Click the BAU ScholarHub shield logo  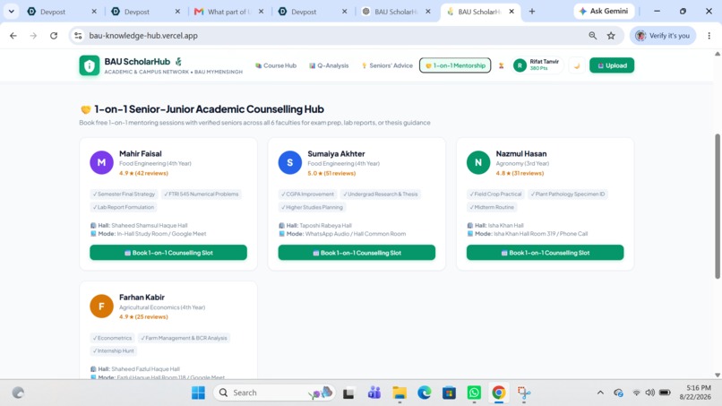coord(90,65)
